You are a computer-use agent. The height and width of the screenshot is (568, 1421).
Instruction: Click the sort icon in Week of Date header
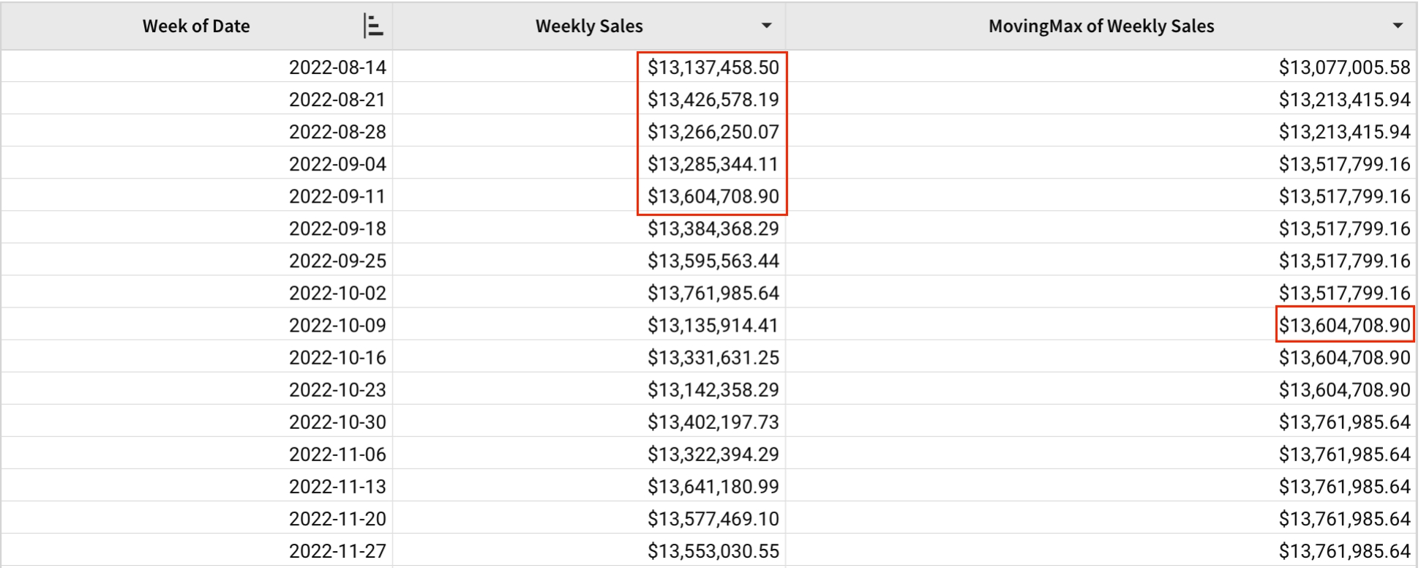(x=373, y=26)
